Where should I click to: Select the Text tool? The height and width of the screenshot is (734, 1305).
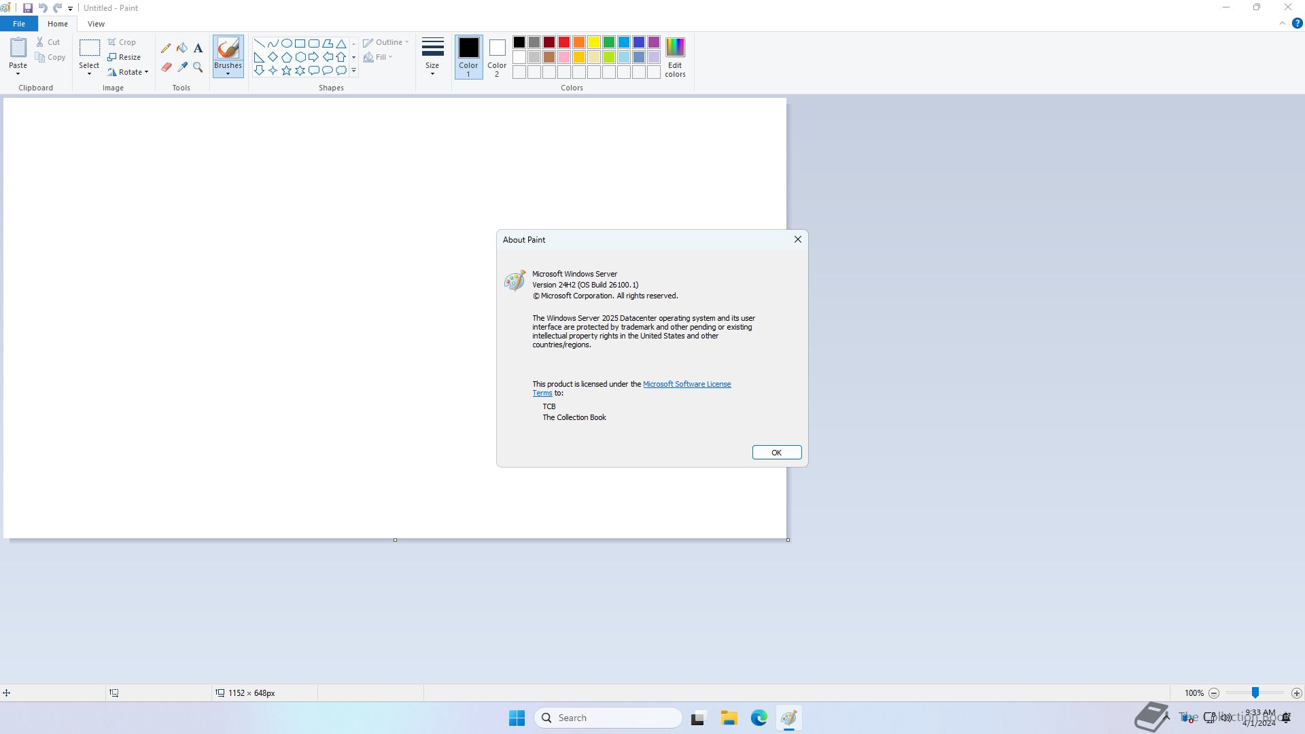198,48
